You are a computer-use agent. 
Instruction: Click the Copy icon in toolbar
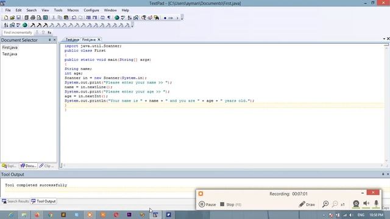click(x=60, y=18)
